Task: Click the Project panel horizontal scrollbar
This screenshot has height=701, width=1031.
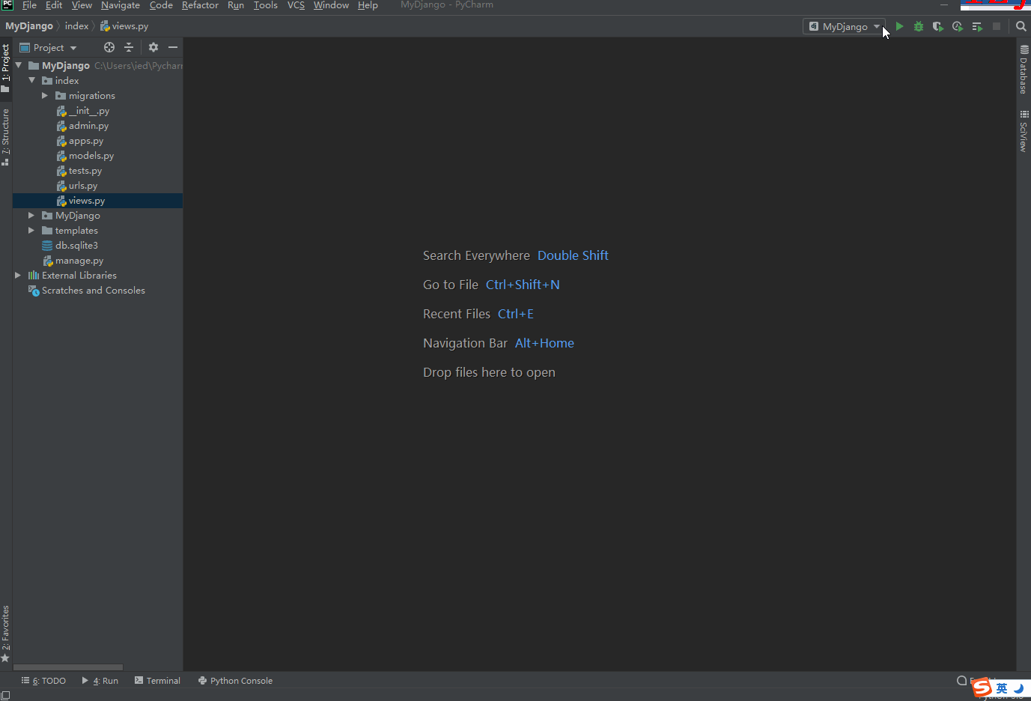Action: point(68,667)
